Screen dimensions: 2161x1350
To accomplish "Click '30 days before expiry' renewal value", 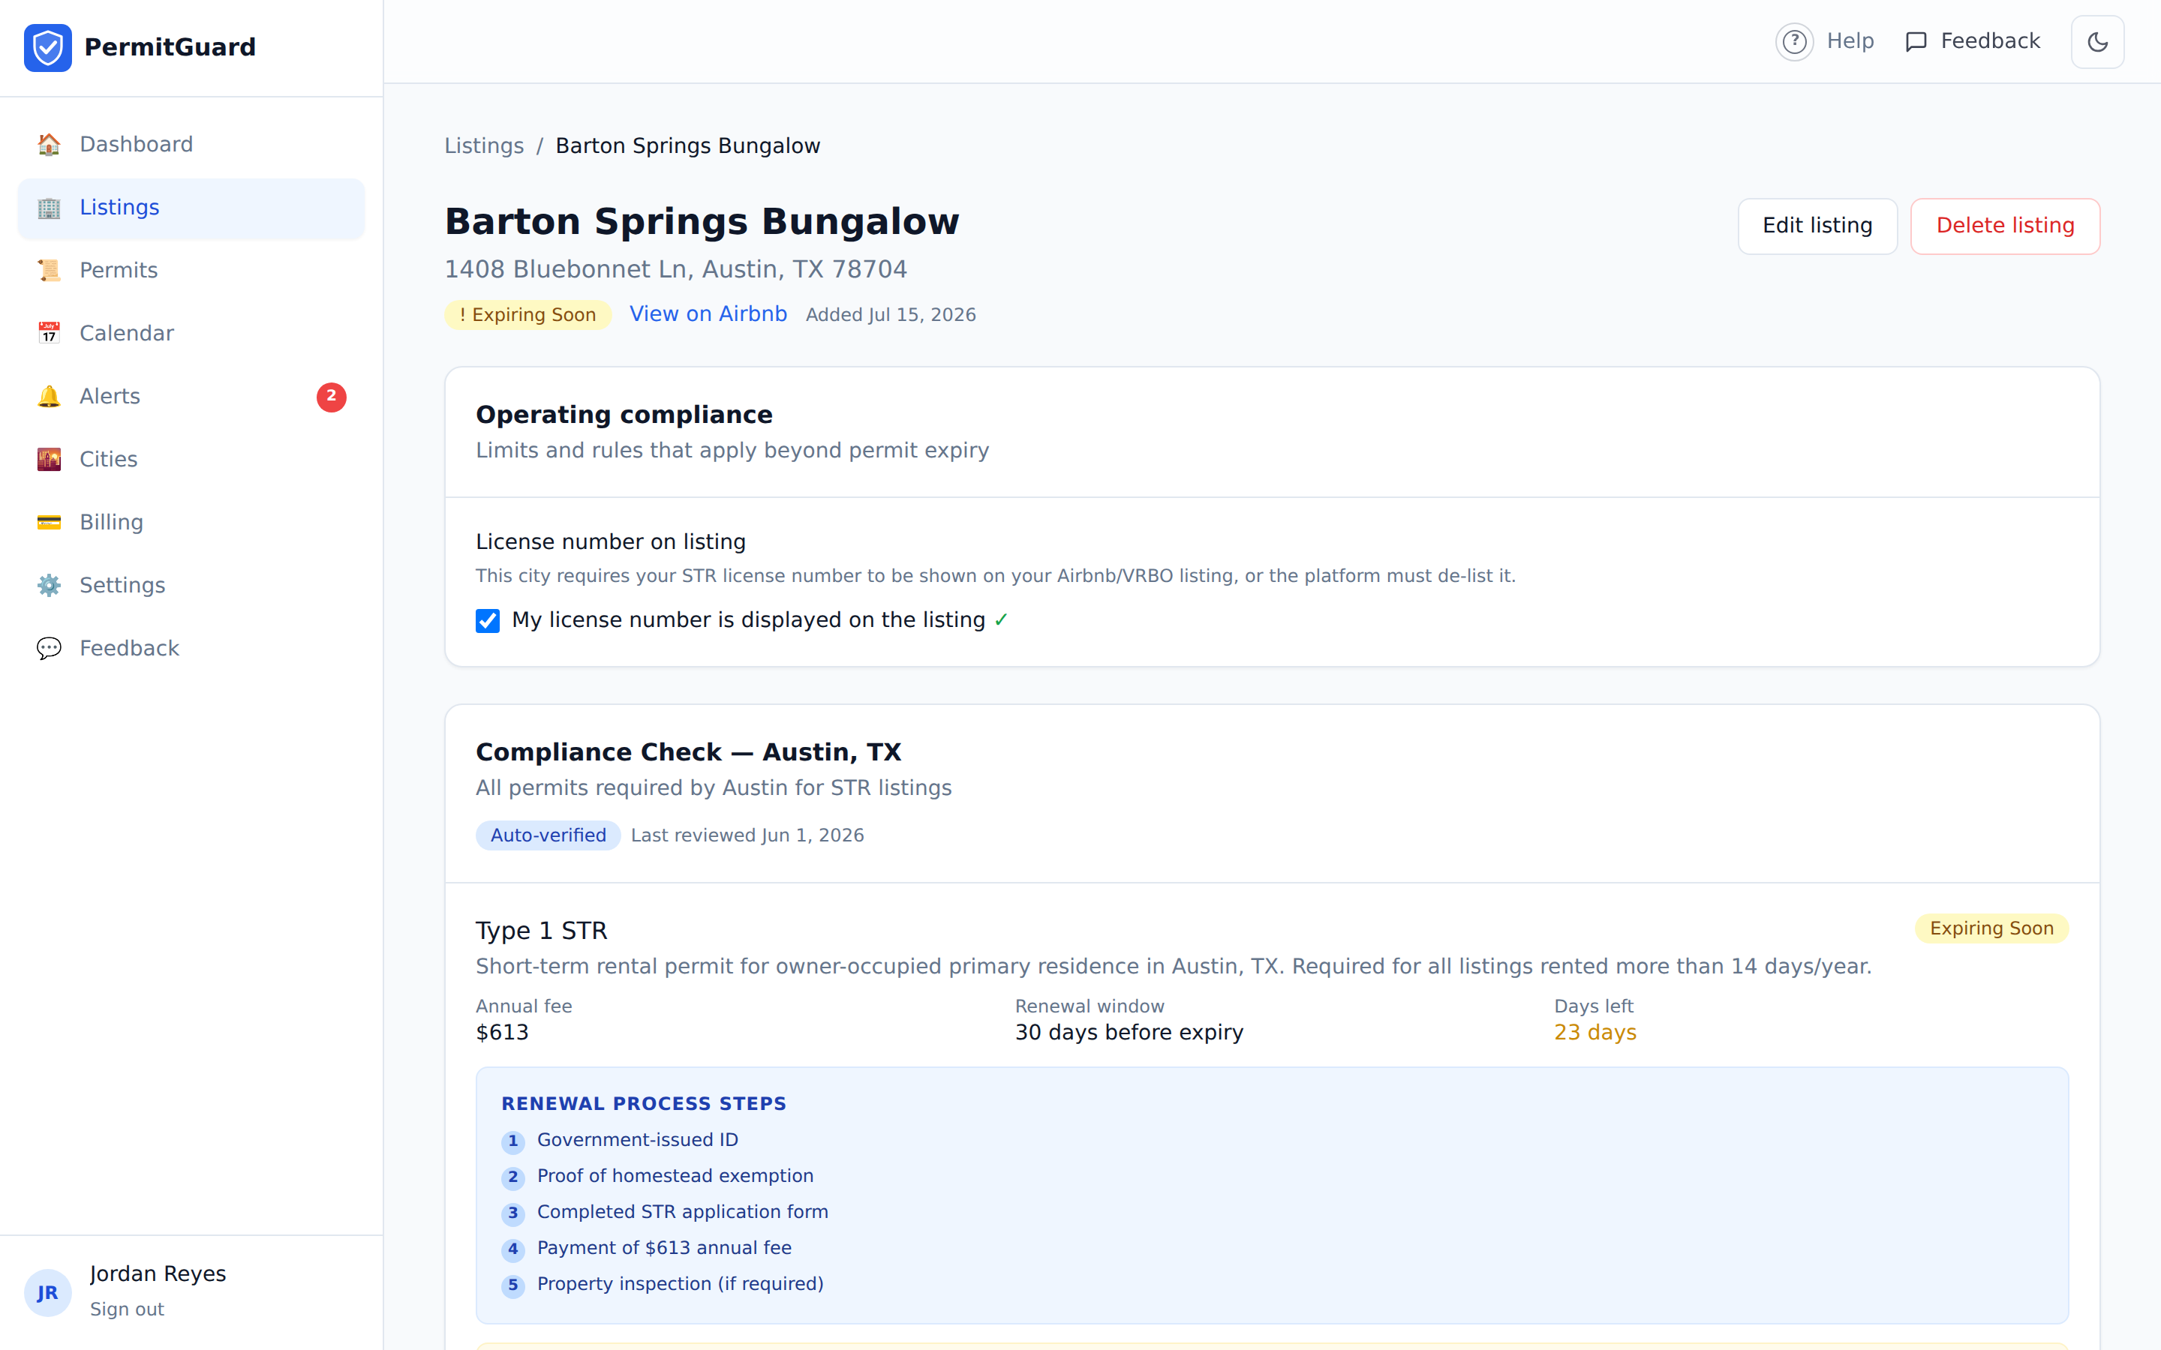I will click(1129, 1033).
